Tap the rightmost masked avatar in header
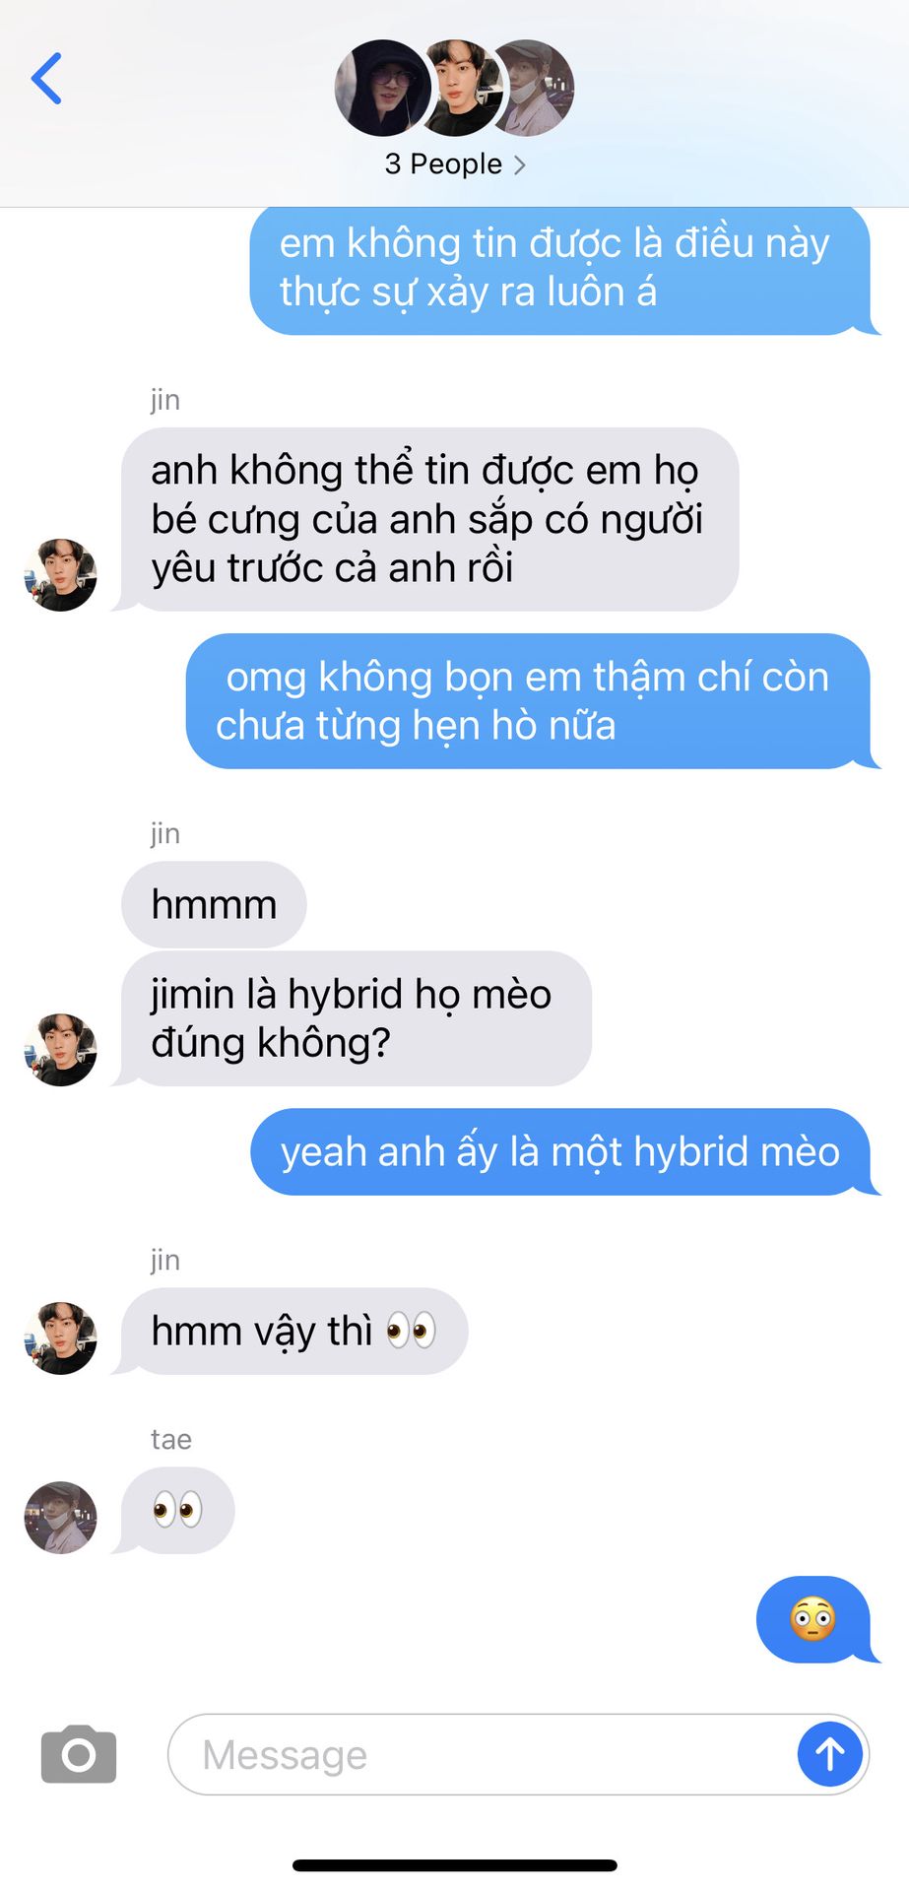This screenshot has width=909, height=1891. click(535, 88)
